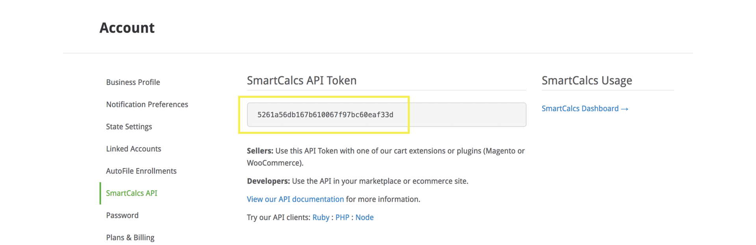Click the API token text field
756x245 pixels.
[386, 115]
